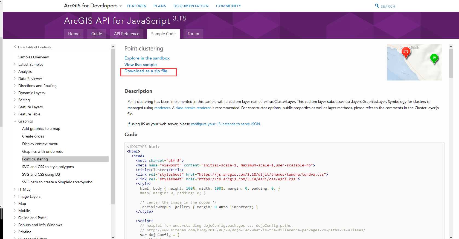Expand the HTML5 section

(x=15, y=189)
